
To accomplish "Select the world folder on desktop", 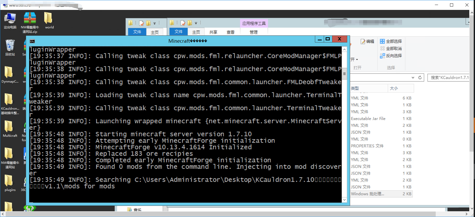I will click(x=49, y=20).
